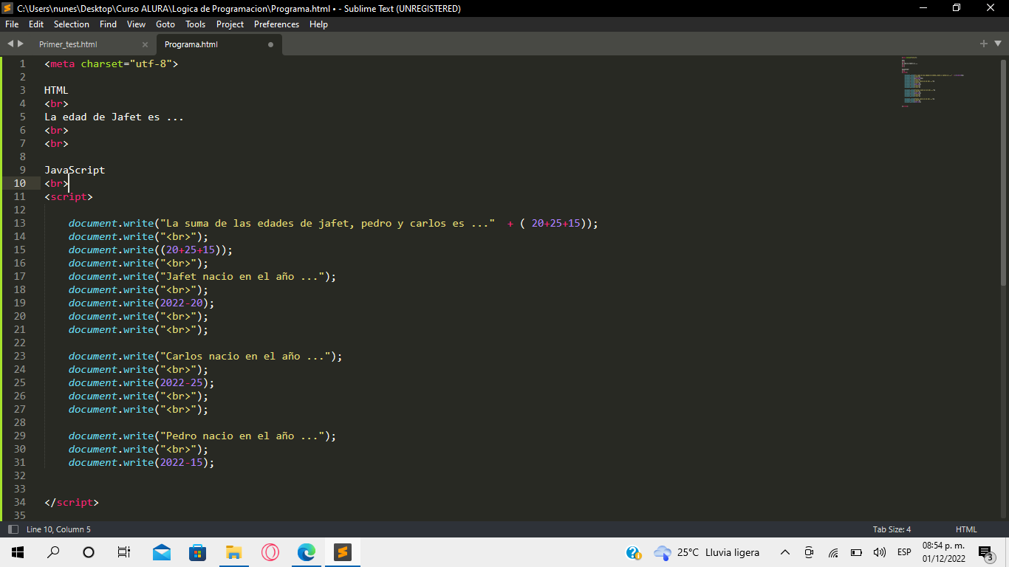Open the Help menu
This screenshot has width=1009, height=567.
(x=319, y=24)
